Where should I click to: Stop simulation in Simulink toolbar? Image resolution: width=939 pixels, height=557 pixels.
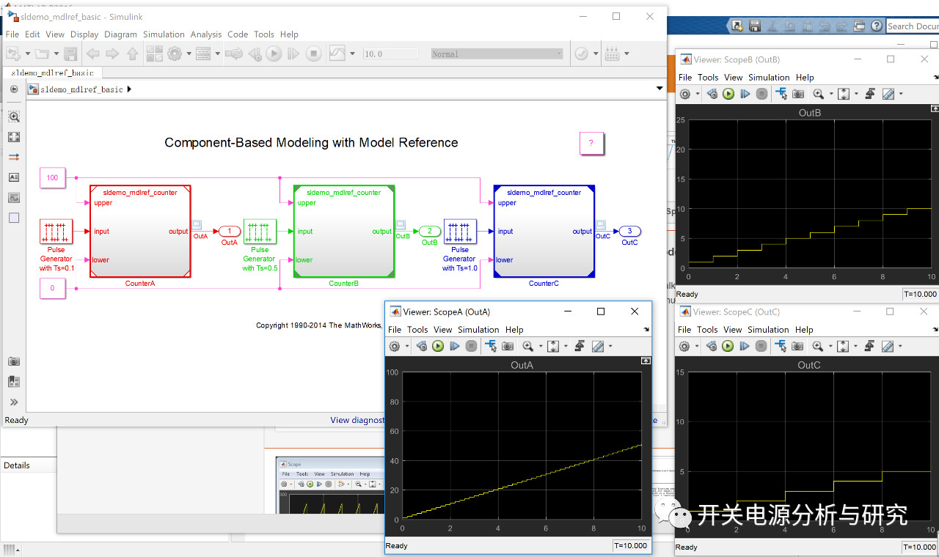(313, 54)
